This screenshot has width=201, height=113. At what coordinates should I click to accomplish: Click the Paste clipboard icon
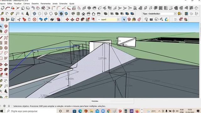(29, 19)
